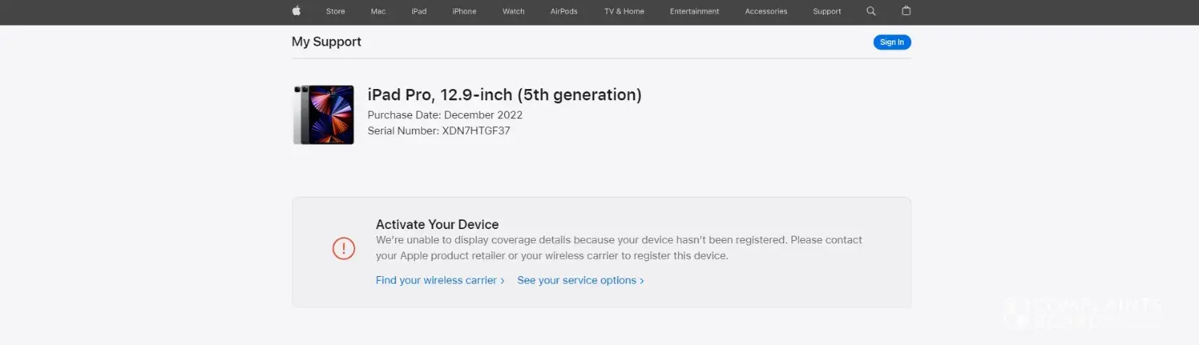Click the Apple logo icon
This screenshot has height=345, width=1199.
296,11
